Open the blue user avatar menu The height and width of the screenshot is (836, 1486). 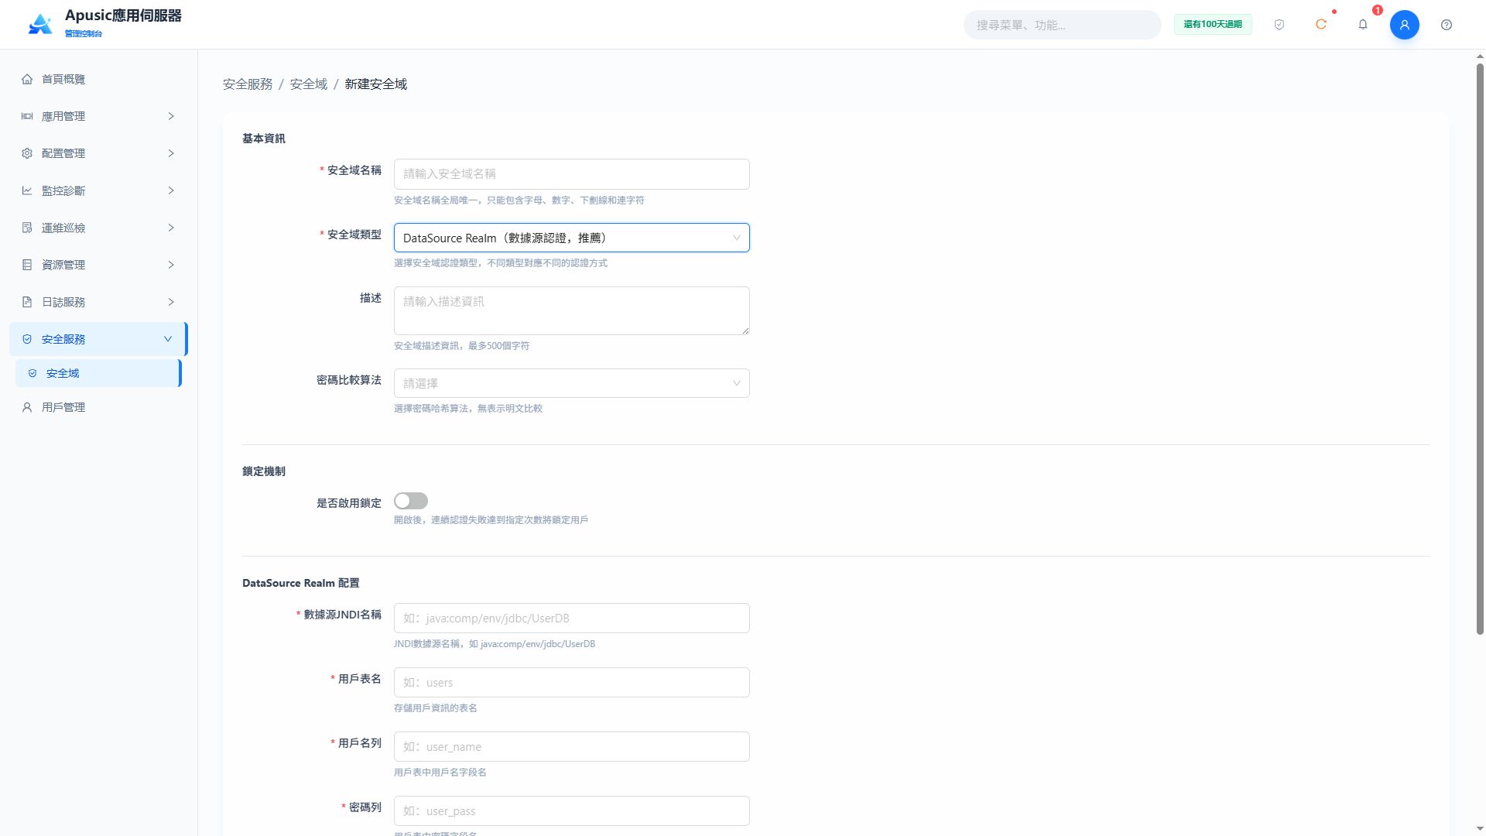click(x=1405, y=25)
